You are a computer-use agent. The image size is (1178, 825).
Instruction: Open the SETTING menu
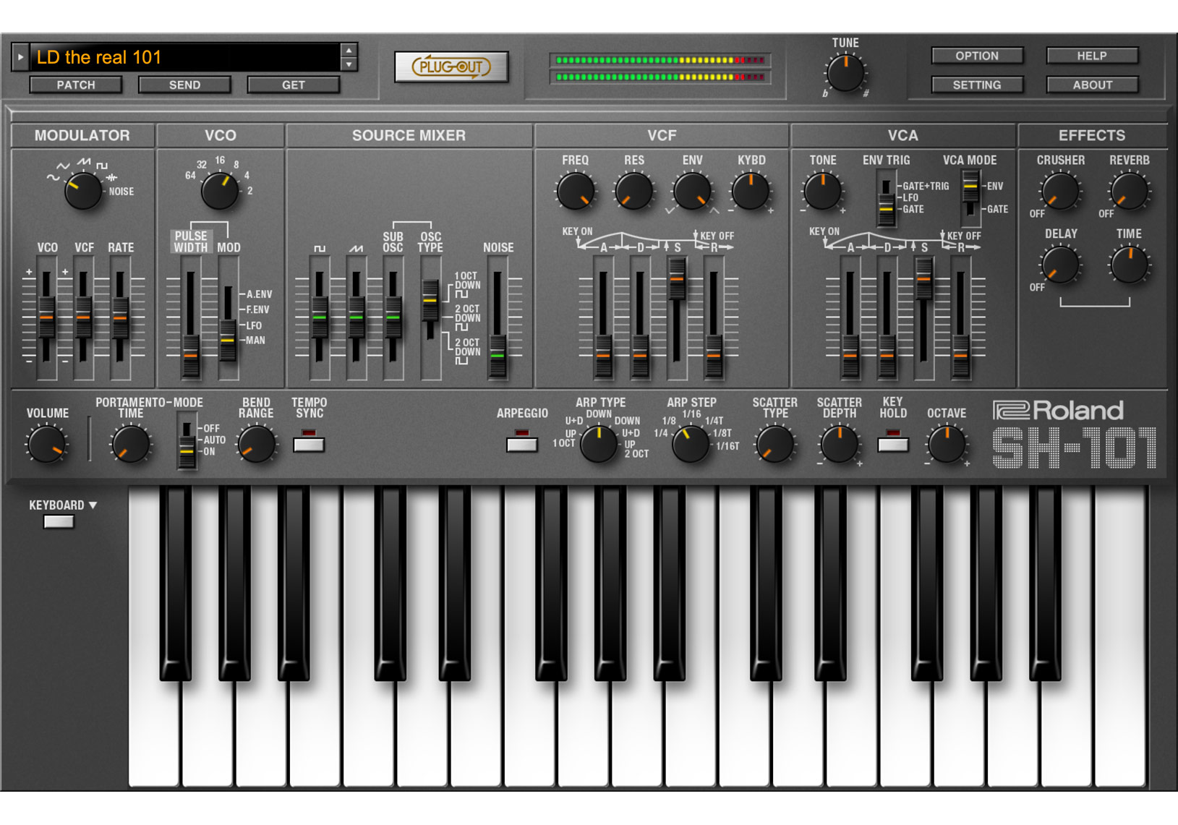(977, 85)
